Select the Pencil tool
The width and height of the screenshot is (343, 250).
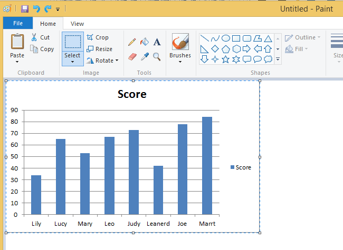132,42
